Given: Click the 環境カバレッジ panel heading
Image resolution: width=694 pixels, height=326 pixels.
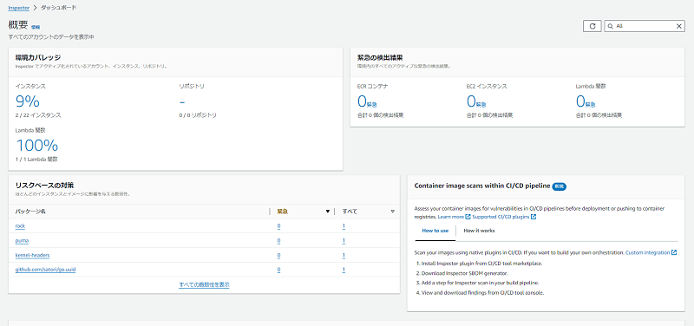Looking at the screenshot, I should (x=38, y=57).
